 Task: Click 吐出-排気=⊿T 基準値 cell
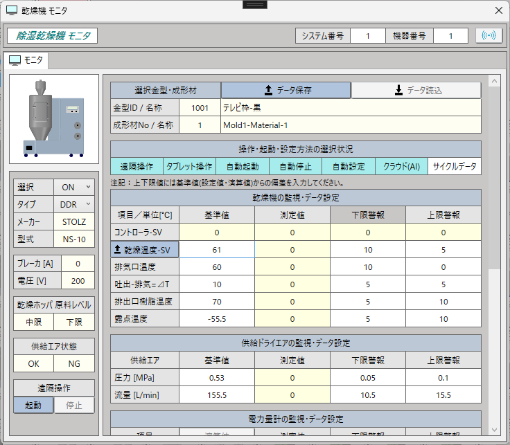[x=217, y=284]
